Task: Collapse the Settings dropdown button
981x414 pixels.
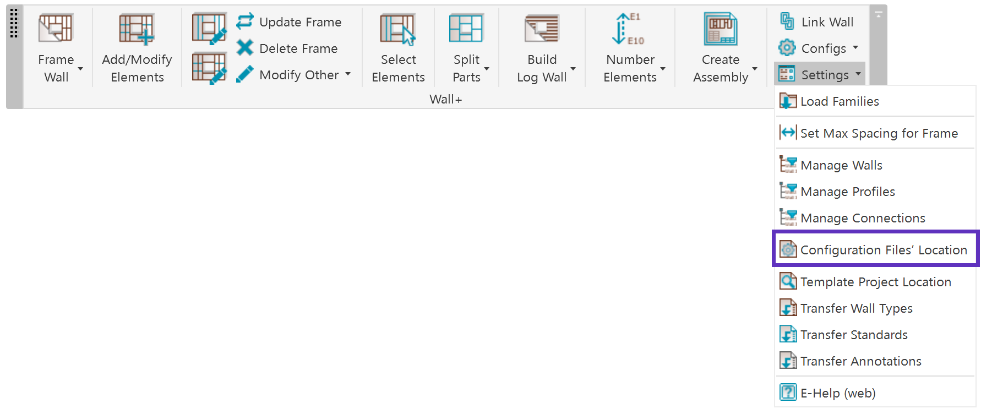Action: point(819,74)
